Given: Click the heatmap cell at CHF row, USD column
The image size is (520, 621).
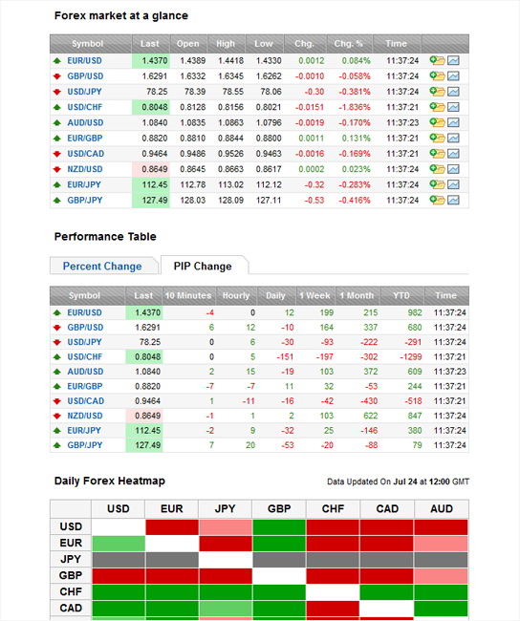Looking at the screenshot, I should point(119,592).
